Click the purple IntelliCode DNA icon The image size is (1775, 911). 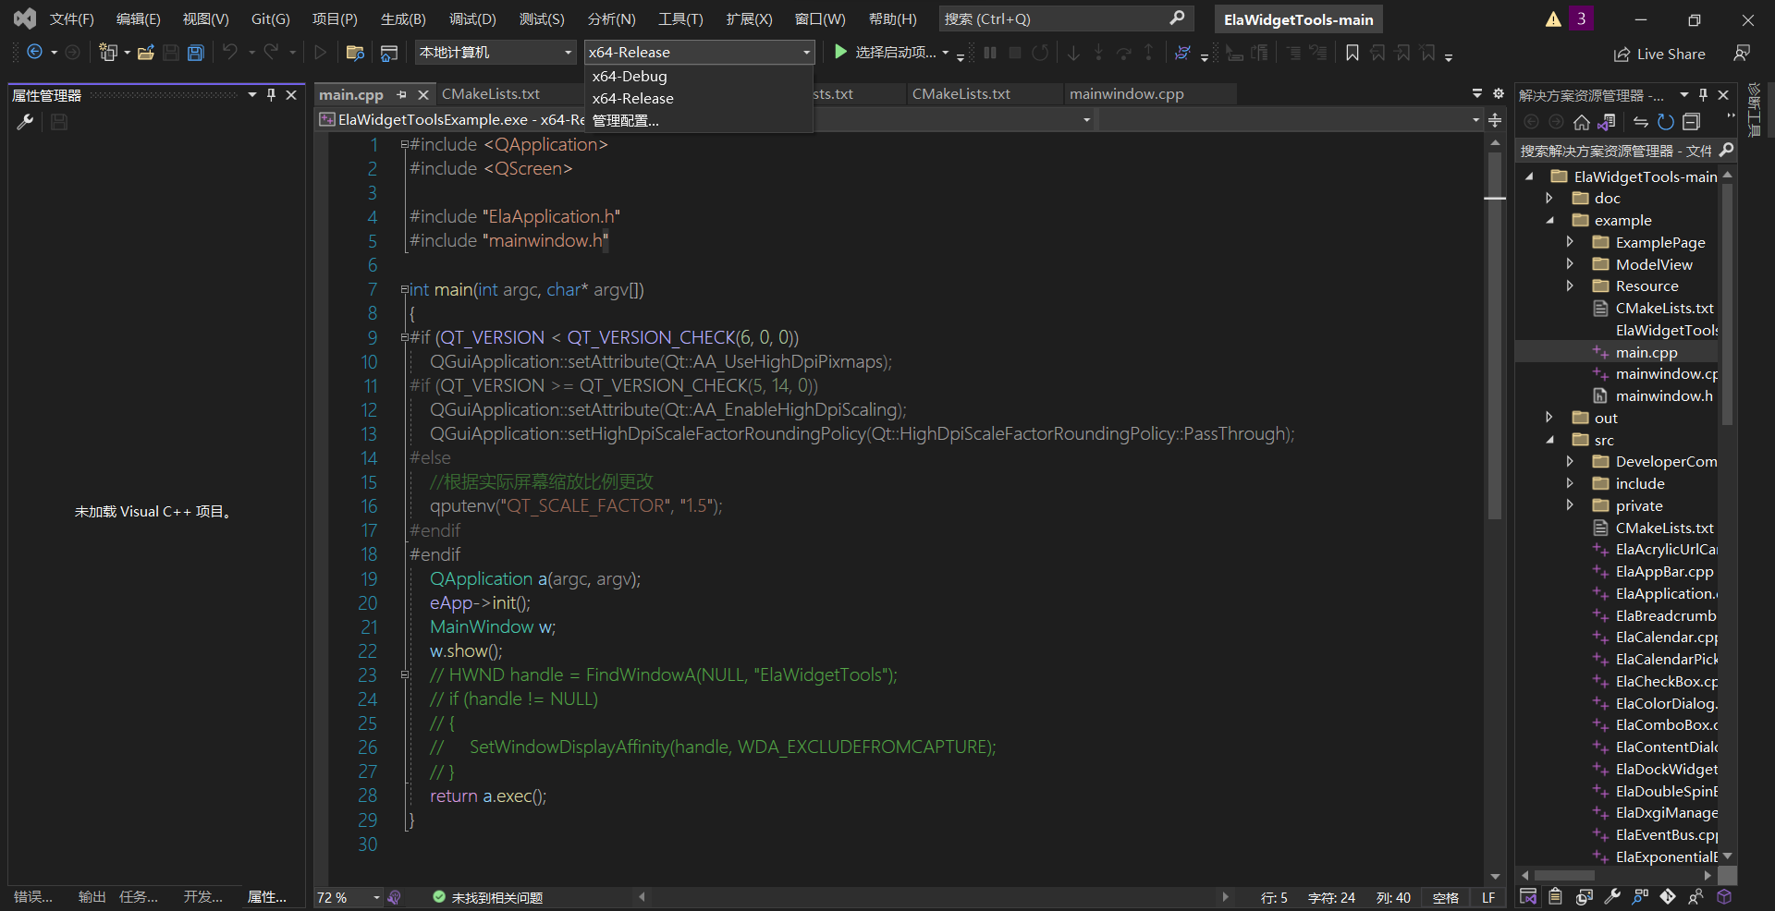coord(1182,53)
